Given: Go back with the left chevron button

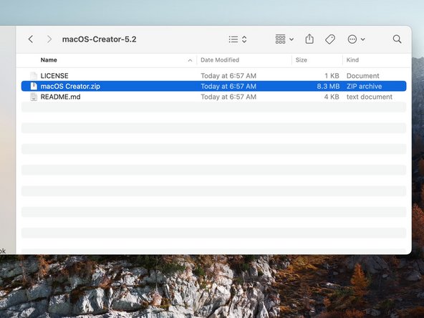Looking at the screenshot, I should pyautogui.click(x=31, y=39).
